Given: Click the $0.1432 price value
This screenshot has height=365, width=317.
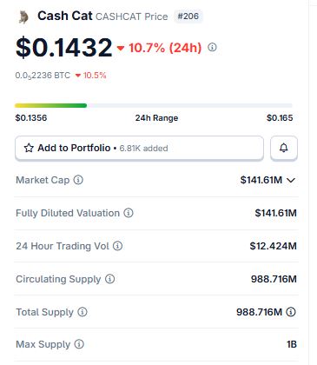Looking at the screenshot, I should click(63, 47).
